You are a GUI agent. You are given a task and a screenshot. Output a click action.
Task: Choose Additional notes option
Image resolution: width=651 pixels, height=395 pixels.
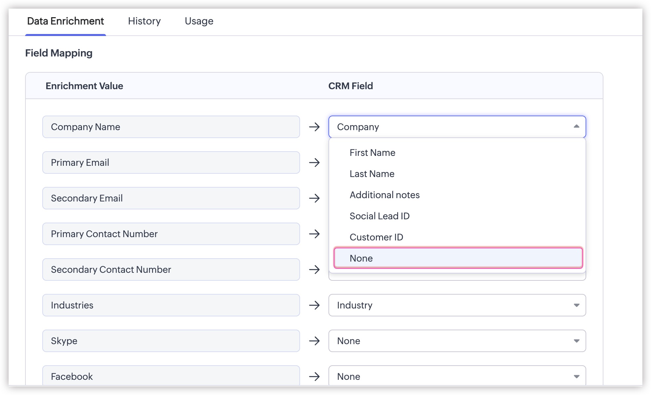(x=384, y=195)
